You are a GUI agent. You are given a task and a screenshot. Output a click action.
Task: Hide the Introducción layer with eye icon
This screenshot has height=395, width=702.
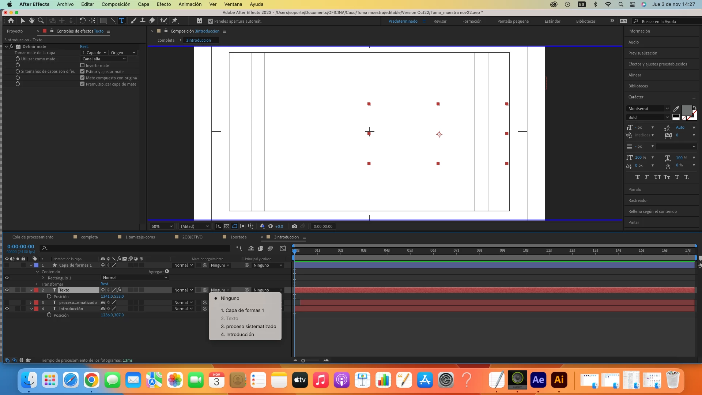coord(7,309)
